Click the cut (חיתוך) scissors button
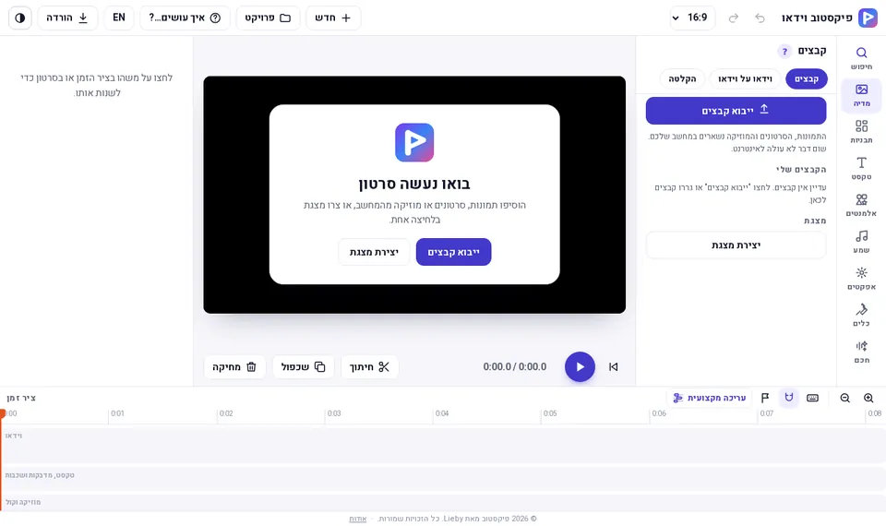 (369, 366)
